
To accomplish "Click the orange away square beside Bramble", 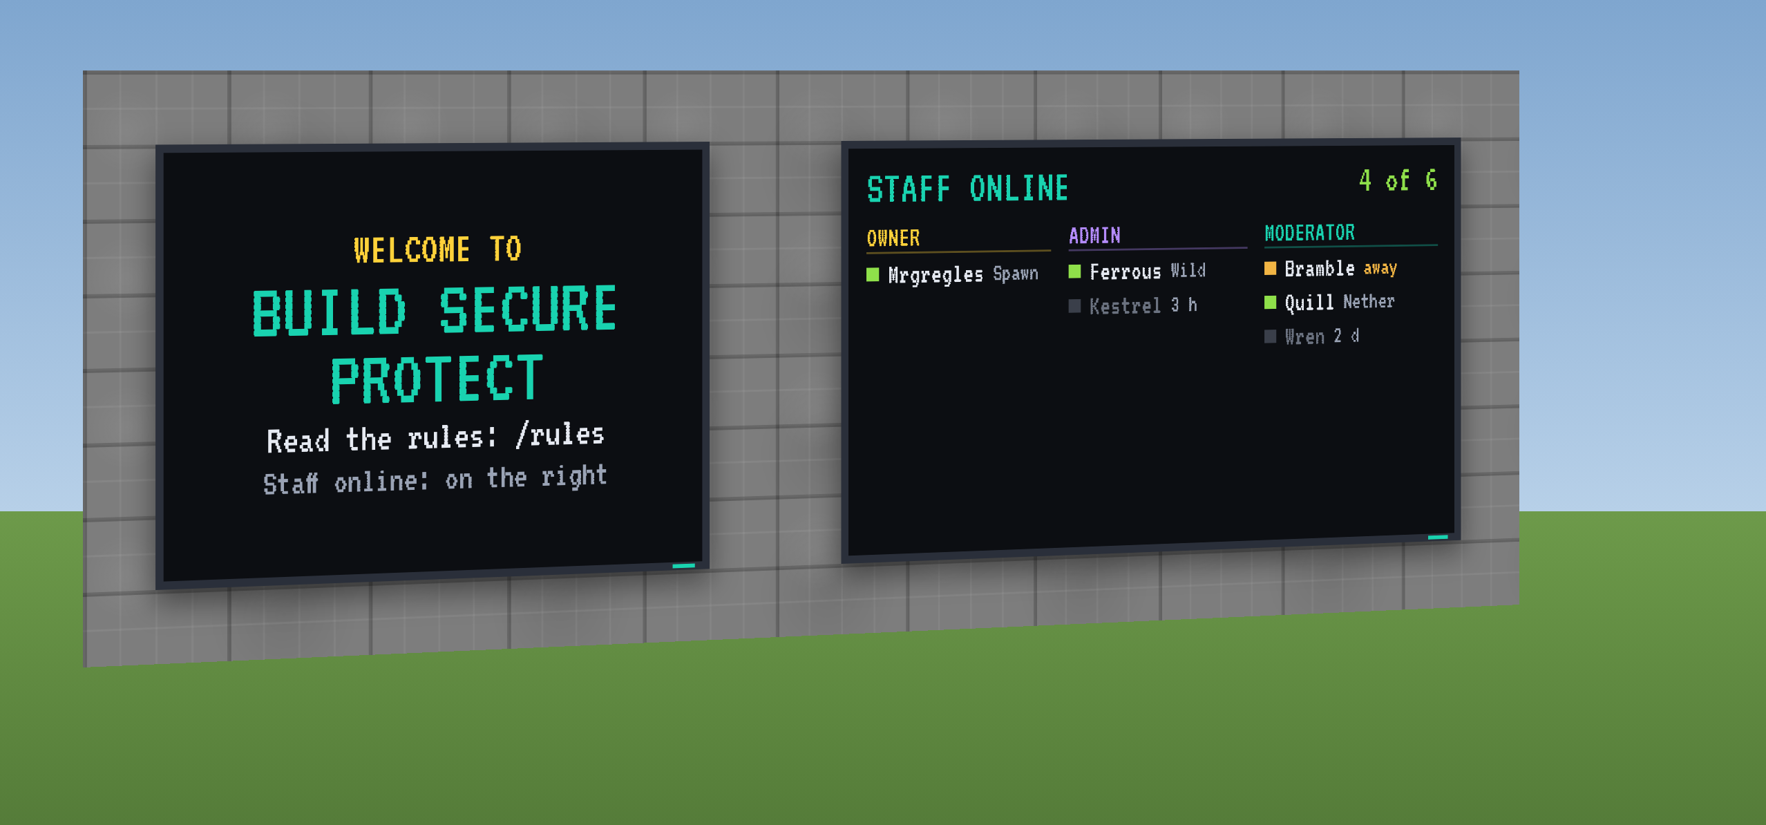I will 1270,268.
